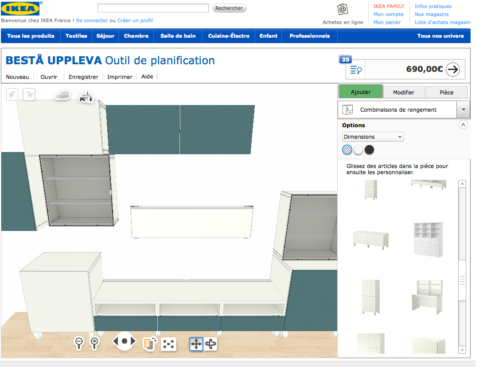Rotate view with the left-right arrow control
This screenshot has width=479, height=367.
(x=124, y=341)
